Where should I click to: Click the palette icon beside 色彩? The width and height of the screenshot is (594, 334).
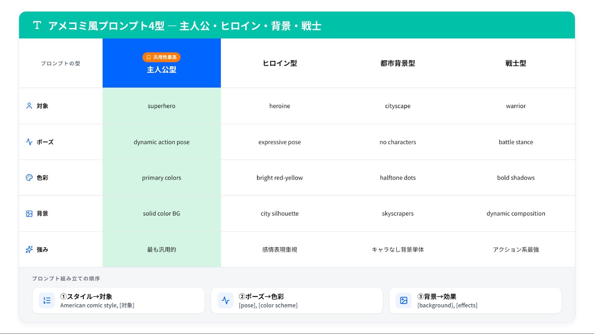(29, 178)
